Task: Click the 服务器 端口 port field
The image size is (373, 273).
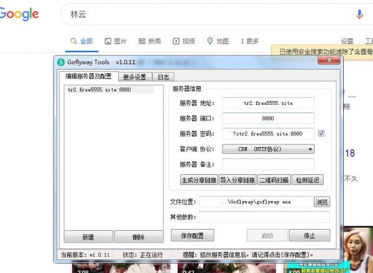Action: (268, 119)
